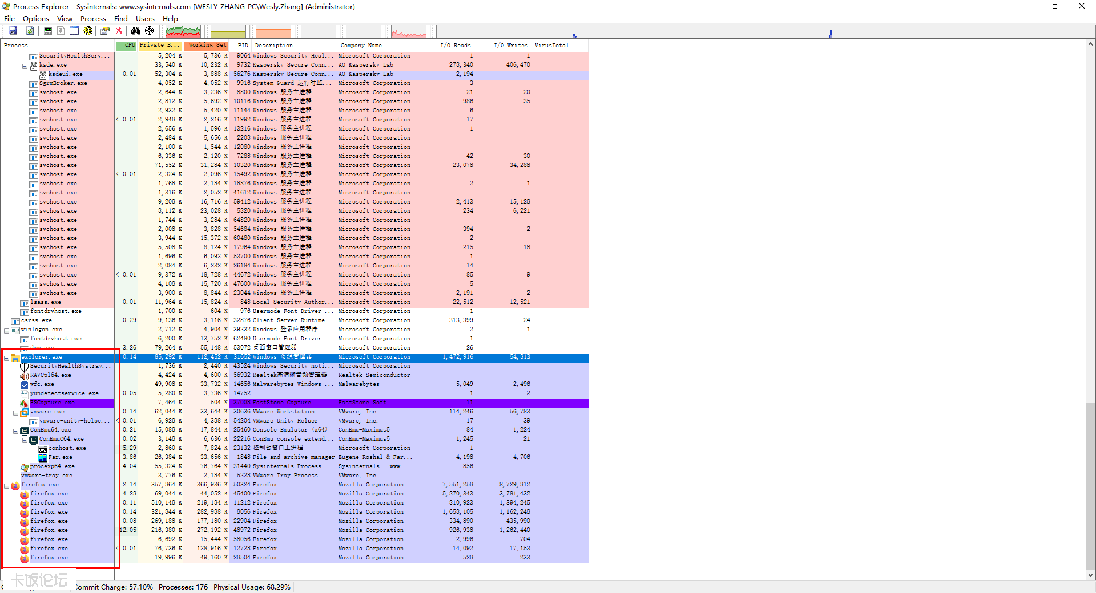Click the Far.exe blue panels icon
This screenshot has width=1096, height=593.
point(43,458)
